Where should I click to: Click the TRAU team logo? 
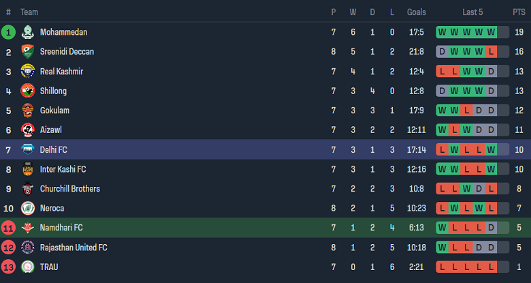pos(28,267)
